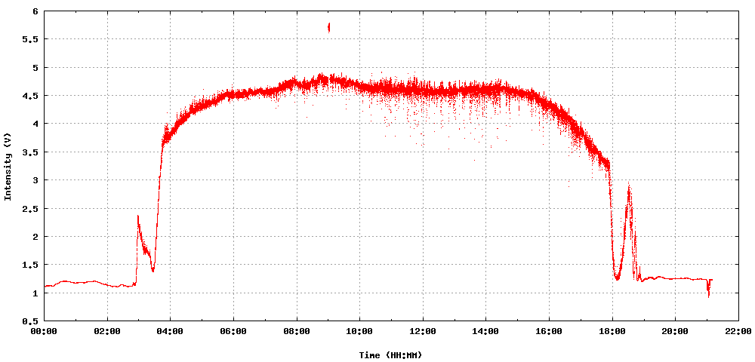Click the 20:00 x-axis tick label
Viewport: 755px width, 362px height.
(x=675, y=331)
